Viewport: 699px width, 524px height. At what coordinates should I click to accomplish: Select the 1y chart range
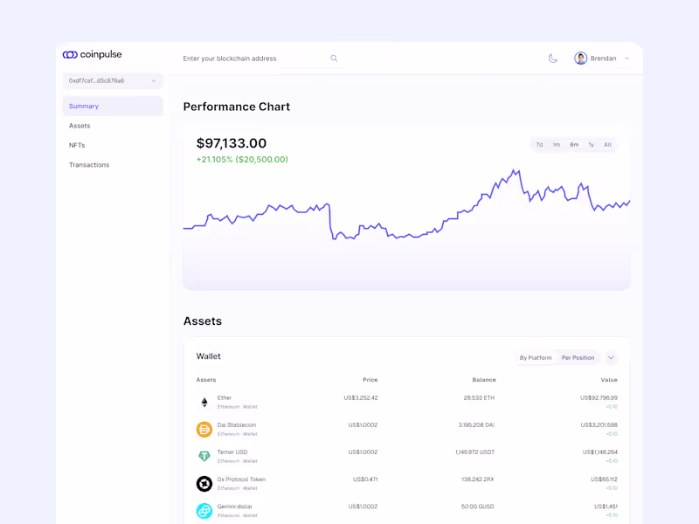click(x=591, y=145)
